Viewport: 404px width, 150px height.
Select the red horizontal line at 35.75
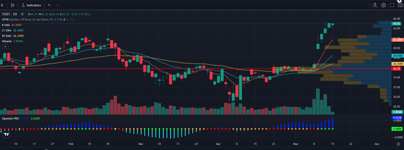click(x=196, y=68)
